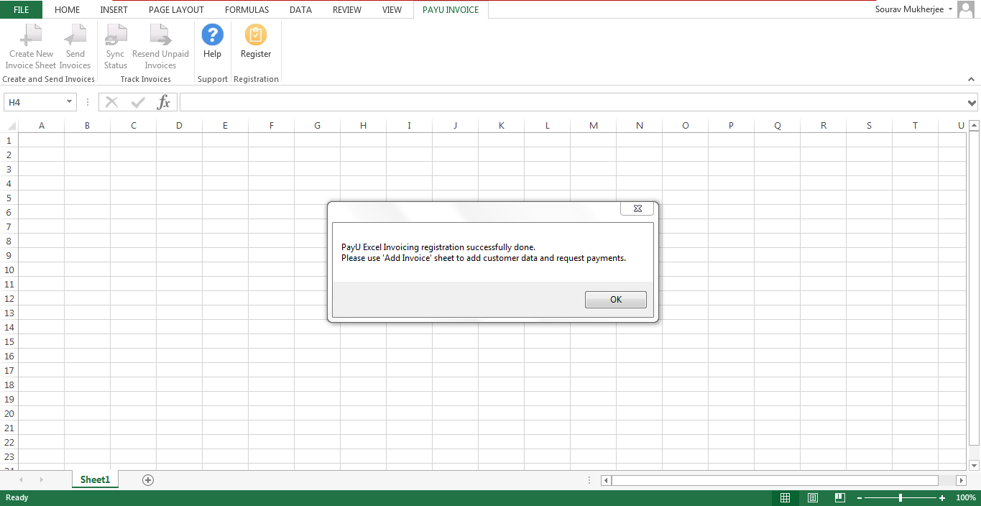Switch to Normal view in status bar
981x506 pixels.
pyautogui.click(x=786, y=497)
